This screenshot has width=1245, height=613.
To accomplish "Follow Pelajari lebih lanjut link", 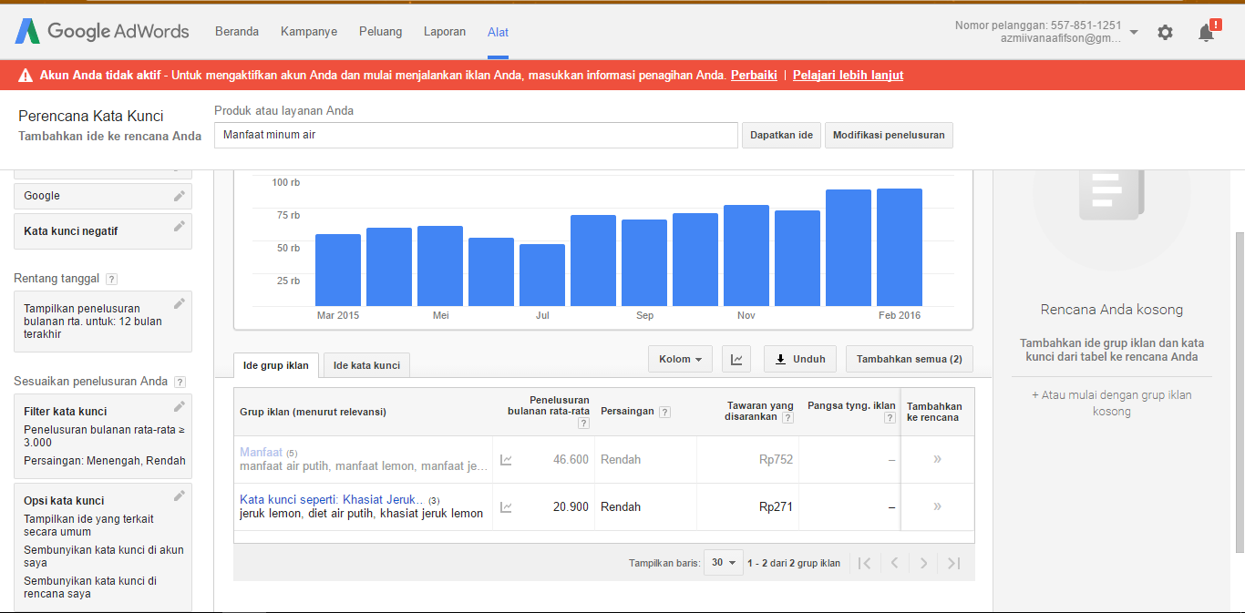I will 849,76.
